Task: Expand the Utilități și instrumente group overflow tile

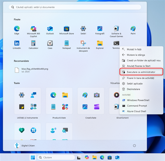Action: (x=33, y=107)
